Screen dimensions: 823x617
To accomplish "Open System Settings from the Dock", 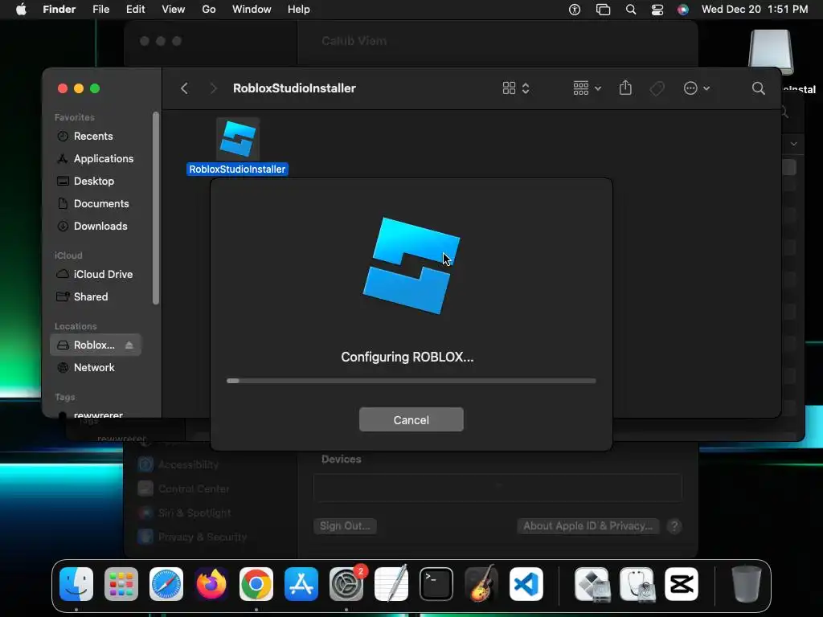I will point(346,584).
